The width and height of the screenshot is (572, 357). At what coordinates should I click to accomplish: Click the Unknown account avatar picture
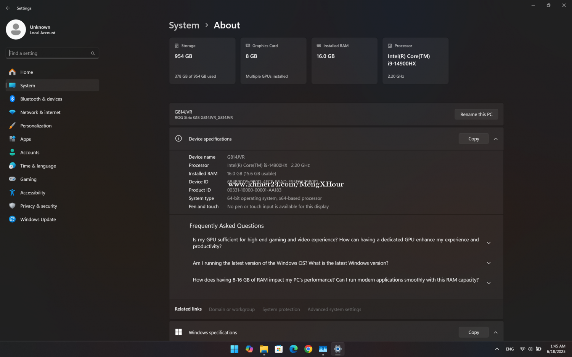(x=16, y=30)
